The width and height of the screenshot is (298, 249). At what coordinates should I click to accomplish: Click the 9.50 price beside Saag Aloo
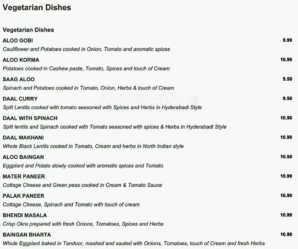[x=287, y=79]
